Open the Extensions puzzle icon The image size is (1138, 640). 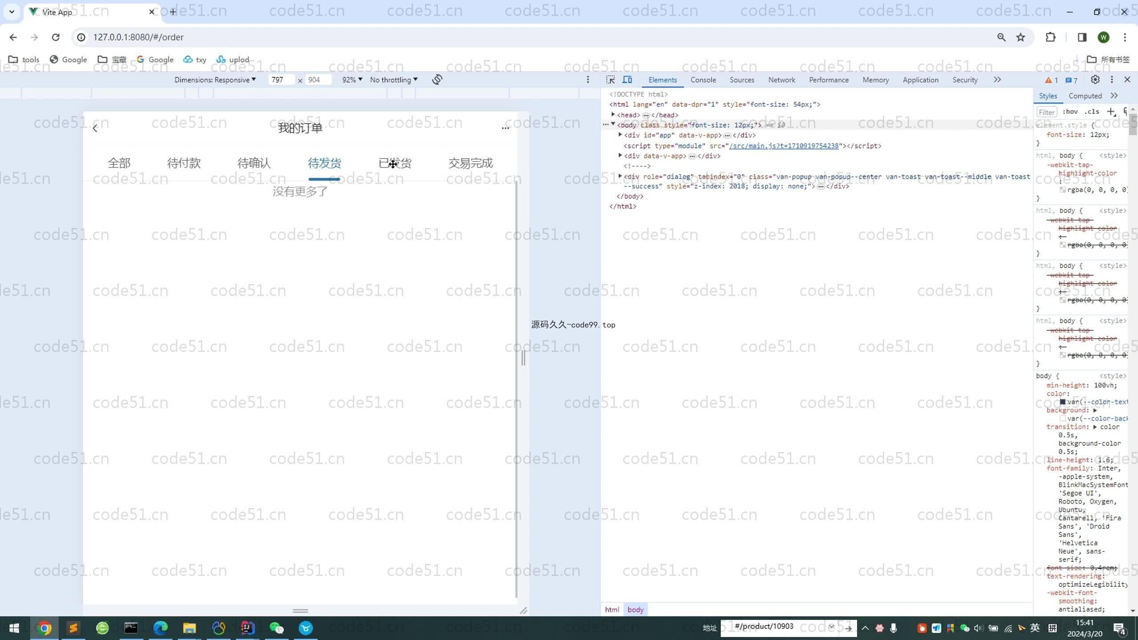click(x=1050, y=37)
